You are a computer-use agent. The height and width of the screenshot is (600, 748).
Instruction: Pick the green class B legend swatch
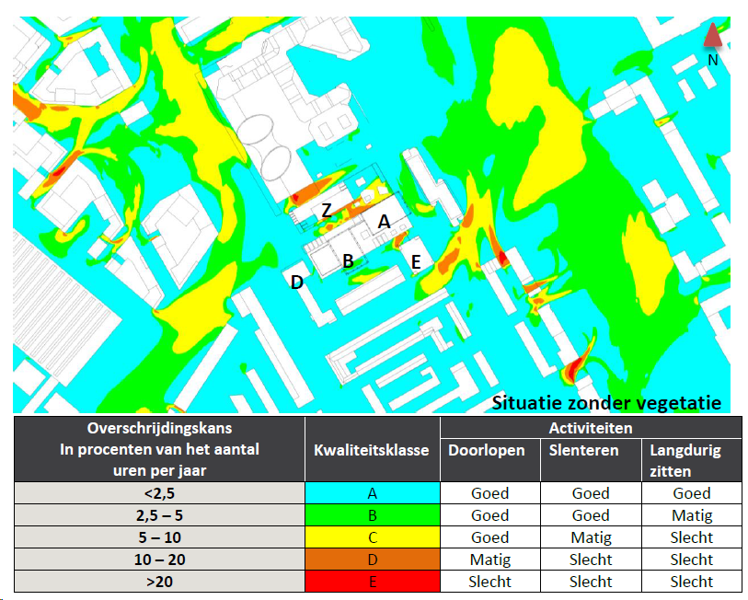373,515
